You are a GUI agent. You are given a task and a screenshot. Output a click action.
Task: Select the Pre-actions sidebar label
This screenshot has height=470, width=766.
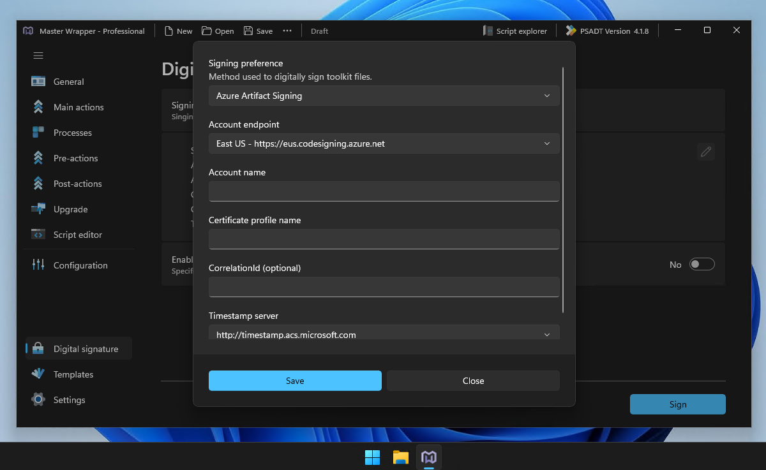coord(76,158)
